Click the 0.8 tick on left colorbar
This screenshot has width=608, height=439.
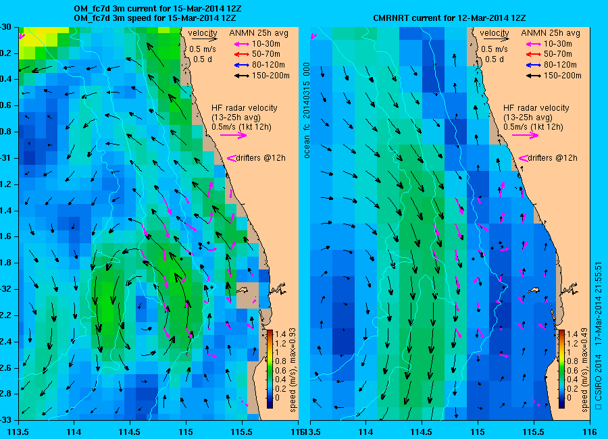click(x=280, y=361)
